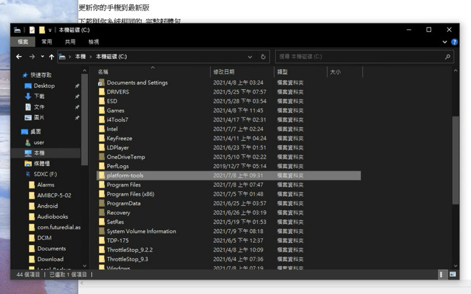Click the Forward navigation arrow

pos(32,56)
